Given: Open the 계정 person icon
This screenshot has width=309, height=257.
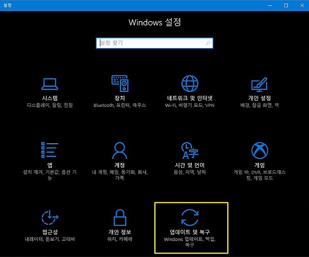Looking at the screenshot, I should click(120, 150).
